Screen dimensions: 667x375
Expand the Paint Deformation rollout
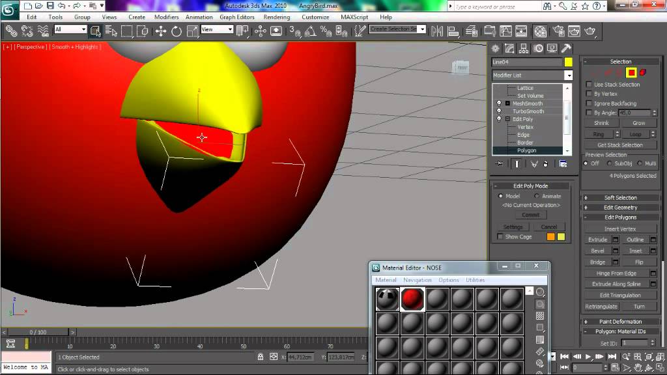tap(620, 322)
